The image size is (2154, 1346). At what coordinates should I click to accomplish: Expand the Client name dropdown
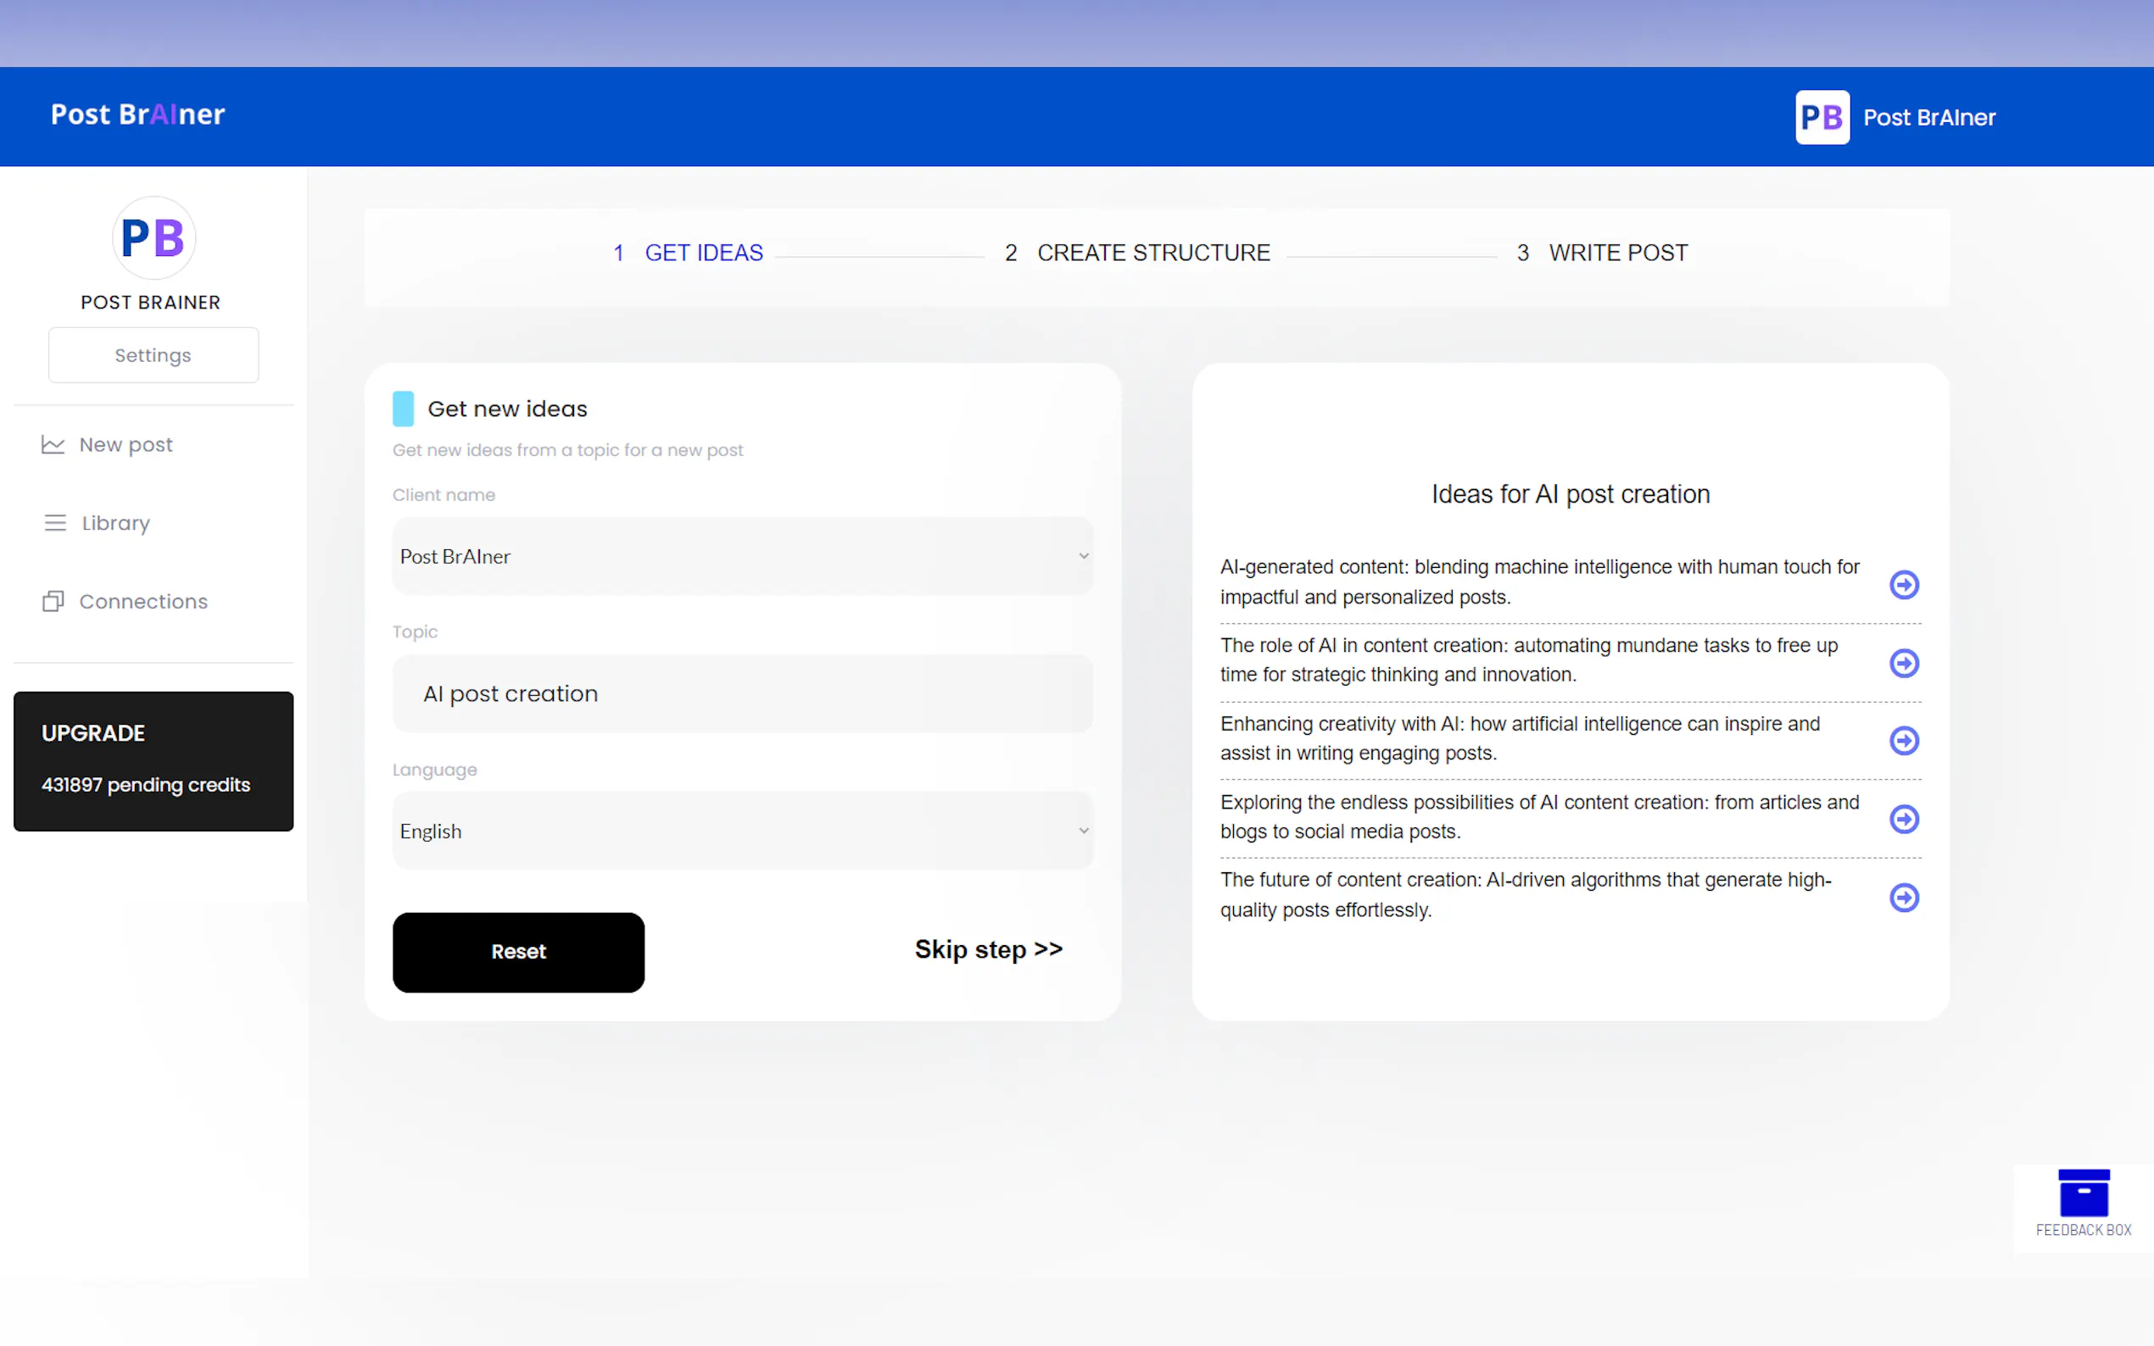[x=742, y=555]
